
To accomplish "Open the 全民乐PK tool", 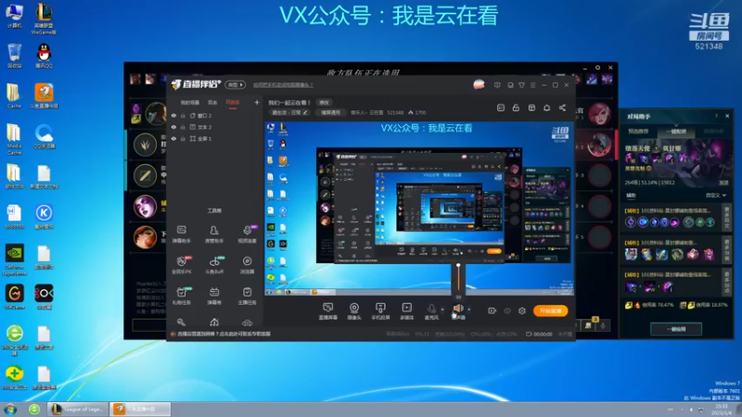I will (x=181, y=265).
